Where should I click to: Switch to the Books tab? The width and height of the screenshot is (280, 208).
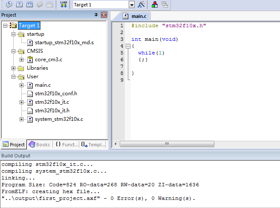39,145
